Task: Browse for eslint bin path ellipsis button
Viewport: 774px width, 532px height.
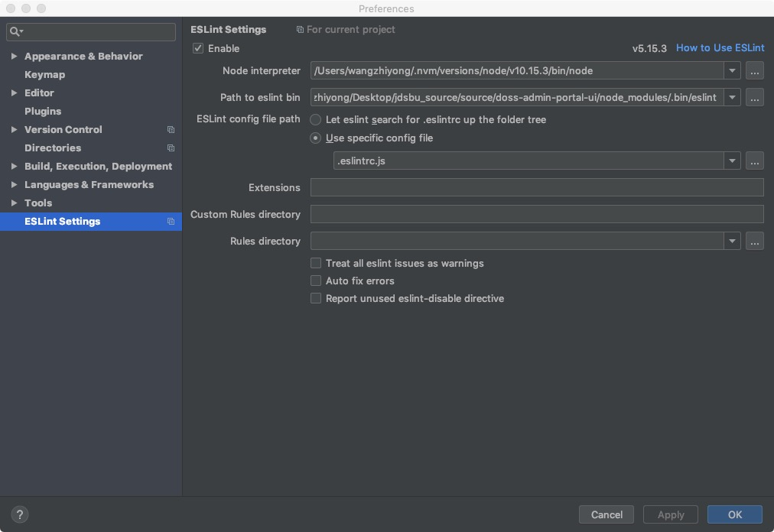Action: point(755,97)
